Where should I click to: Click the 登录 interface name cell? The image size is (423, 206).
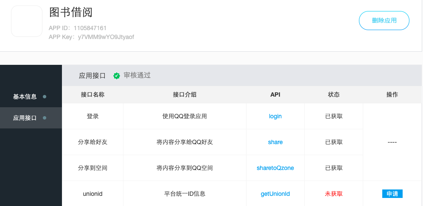pos(92,116)
